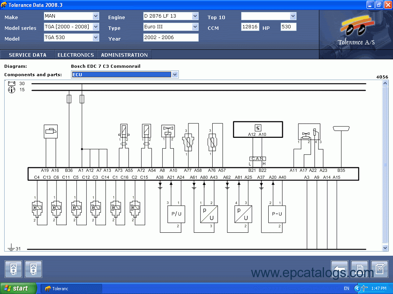Click the connector symbol above B35
Image resolution: width=393 pixels, height=294 pixels.
(341, 129)
